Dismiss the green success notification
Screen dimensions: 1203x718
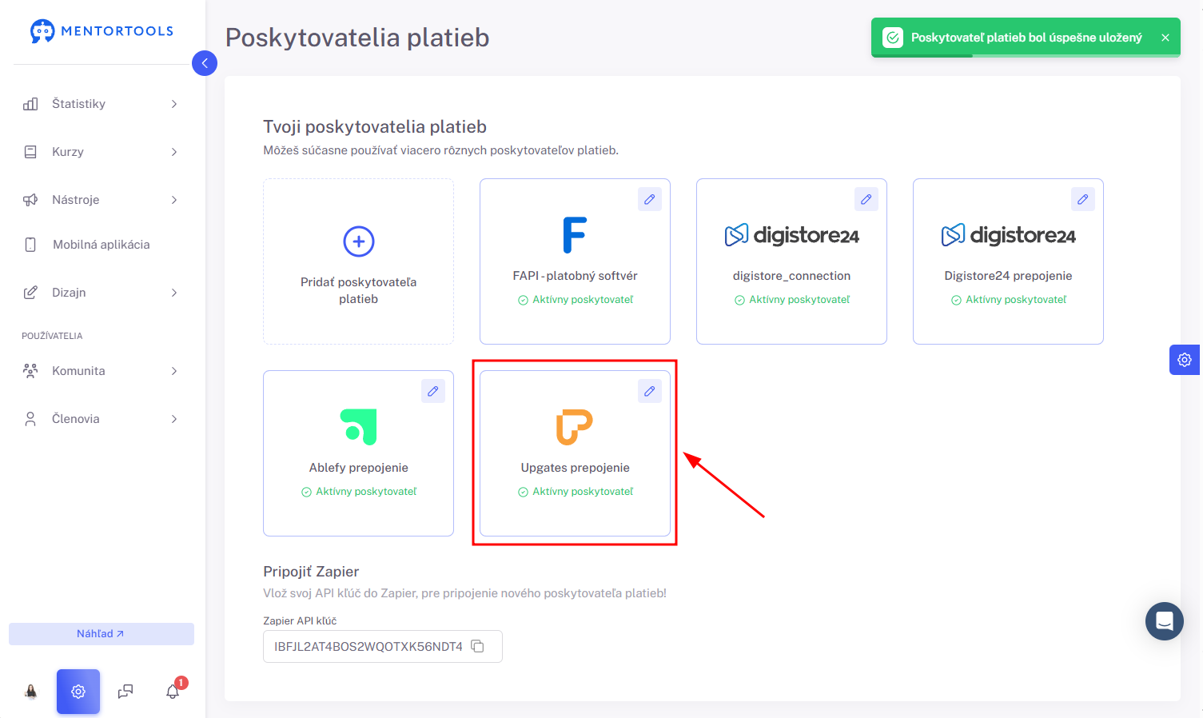click(x=1165, y=38)
